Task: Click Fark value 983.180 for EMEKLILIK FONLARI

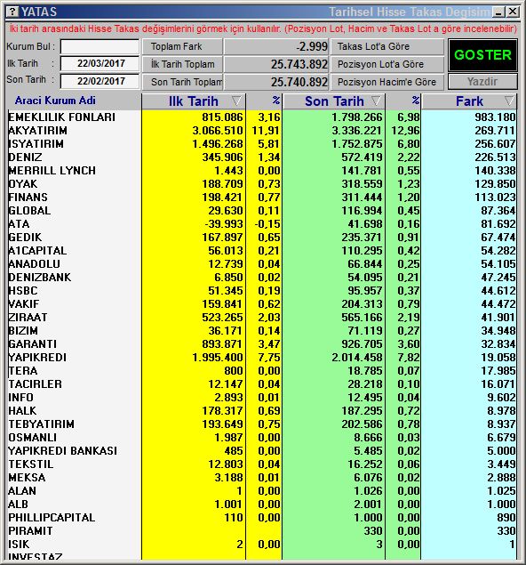Action: pos(495,117)
